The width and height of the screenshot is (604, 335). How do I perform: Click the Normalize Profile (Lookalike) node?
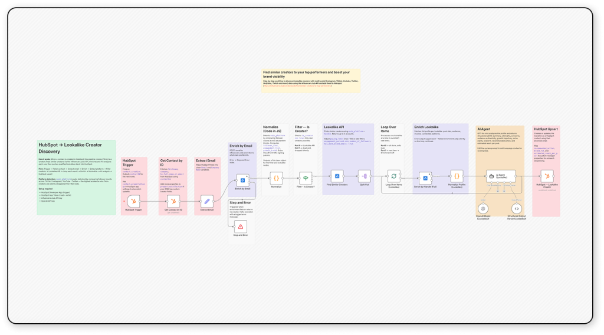pyautogui.click(x=457, y=176)
